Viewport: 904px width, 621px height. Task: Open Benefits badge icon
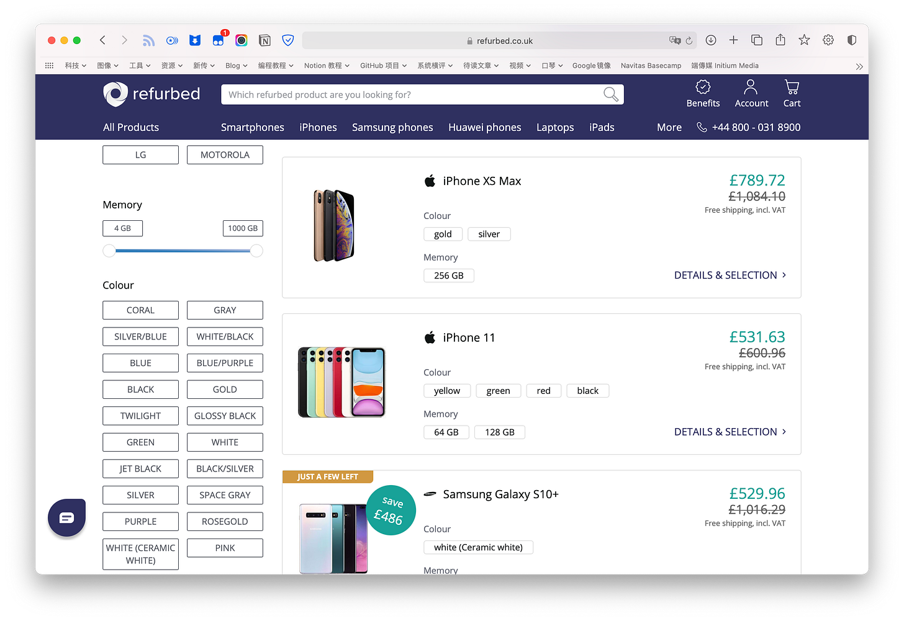click(x=703, y=87)
